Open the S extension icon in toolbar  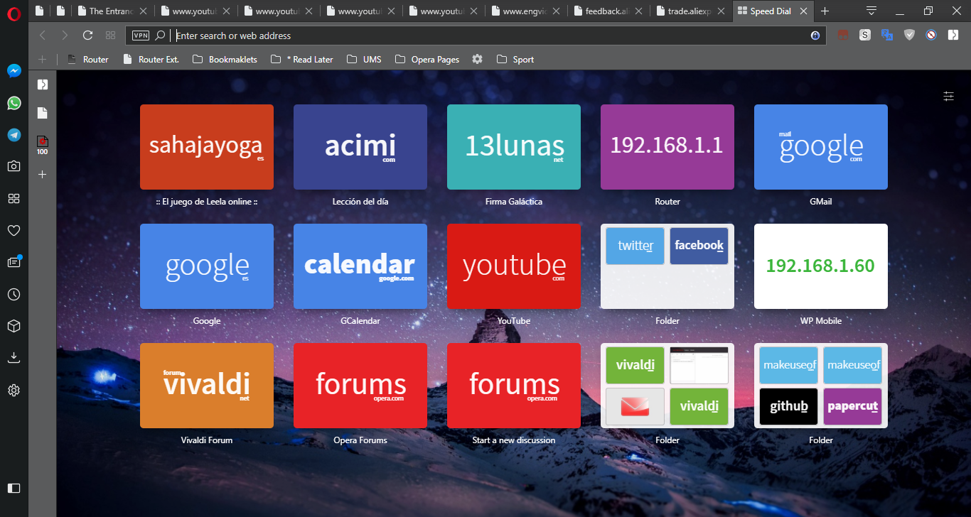click(x=865, y=35)
